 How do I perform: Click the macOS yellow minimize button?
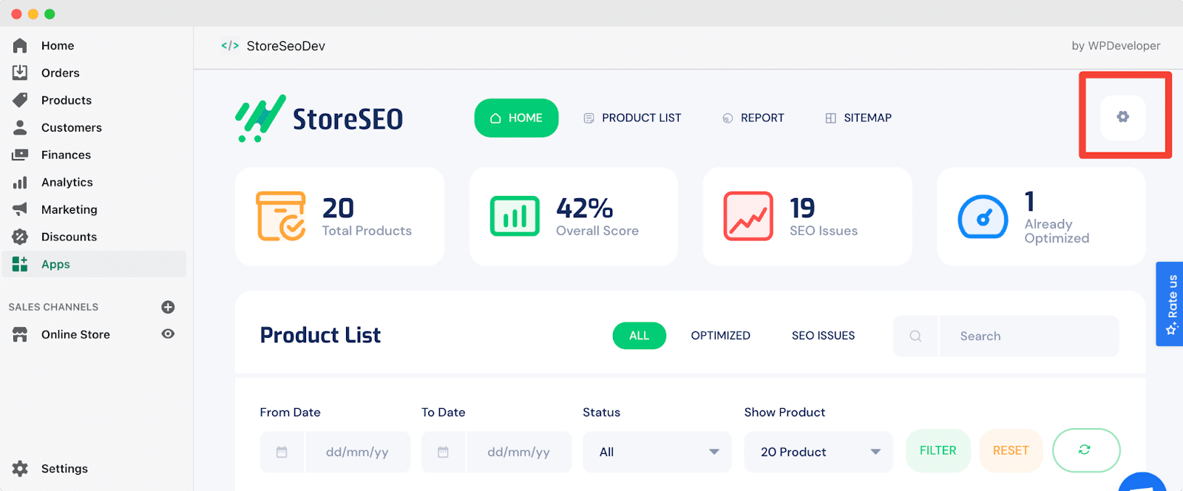pyautogui.click(x=33, y=14)
